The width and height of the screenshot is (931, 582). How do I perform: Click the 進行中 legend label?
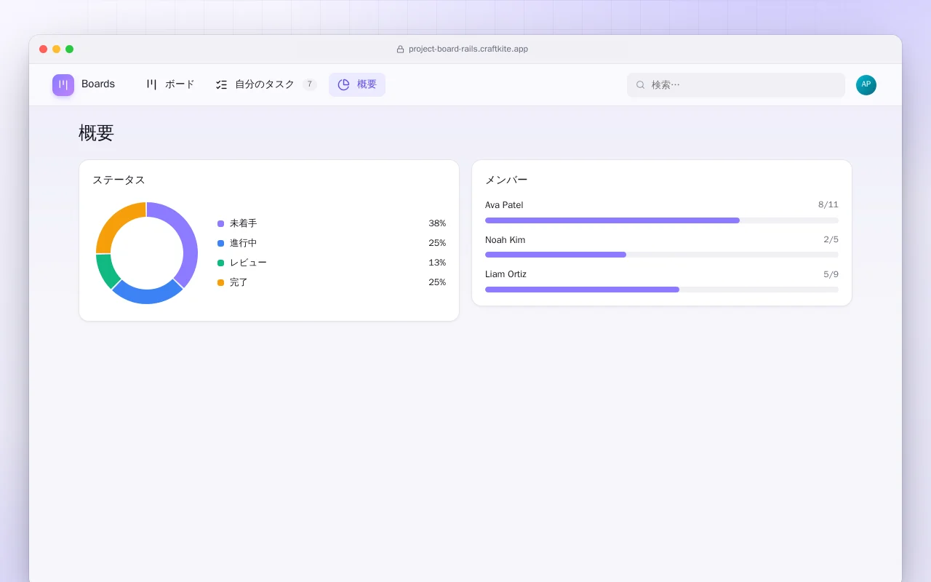pyautogui.click(x=244, y=244)
